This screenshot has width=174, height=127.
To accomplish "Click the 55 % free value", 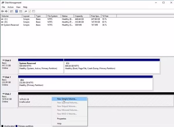I will pyautogui.click(x=104, y=19).
